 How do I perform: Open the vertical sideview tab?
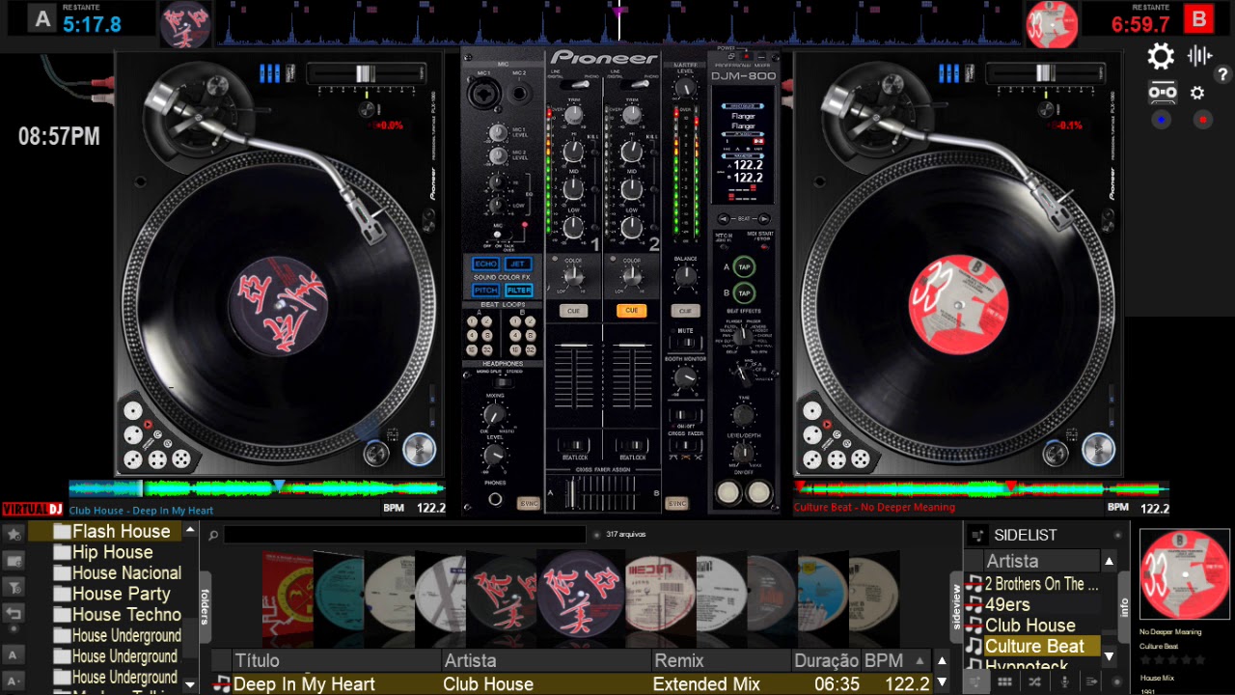pos(957,606)
